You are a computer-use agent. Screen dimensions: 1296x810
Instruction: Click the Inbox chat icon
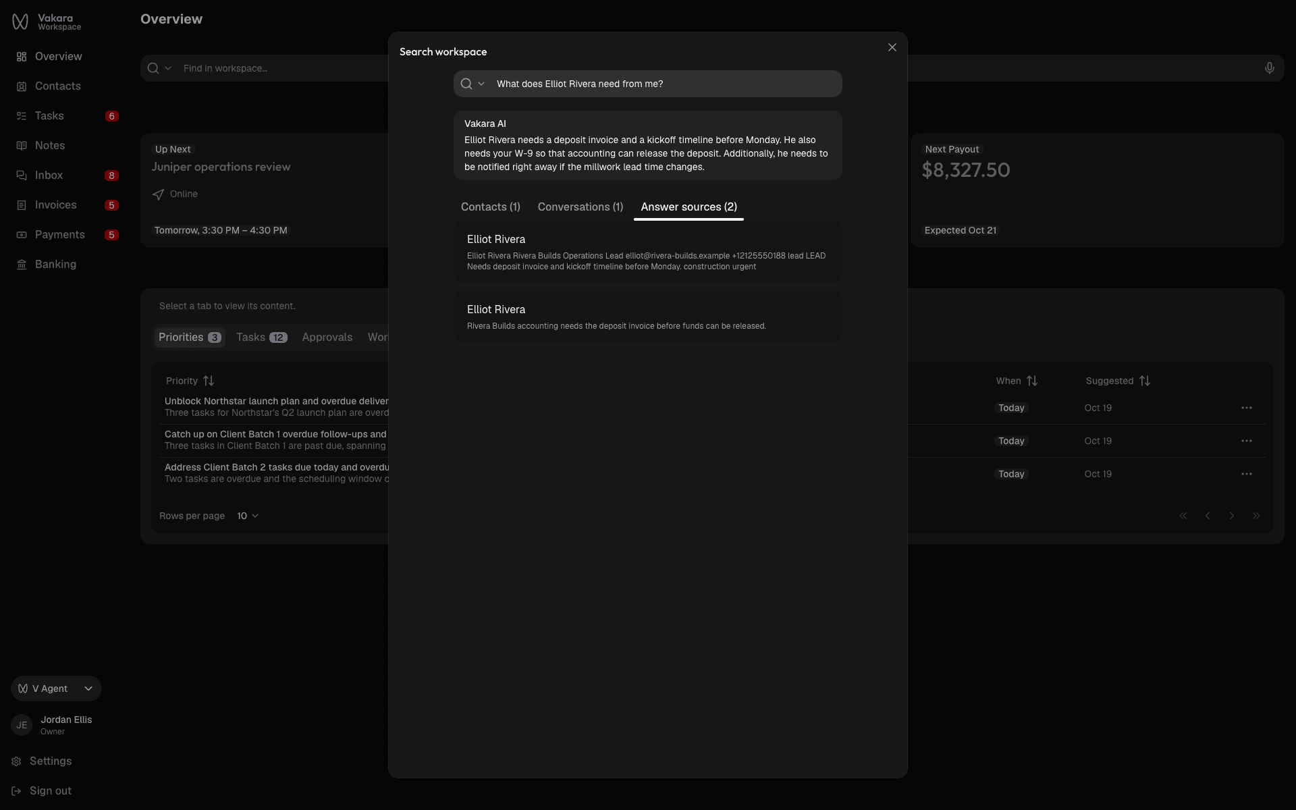[22, 175]
